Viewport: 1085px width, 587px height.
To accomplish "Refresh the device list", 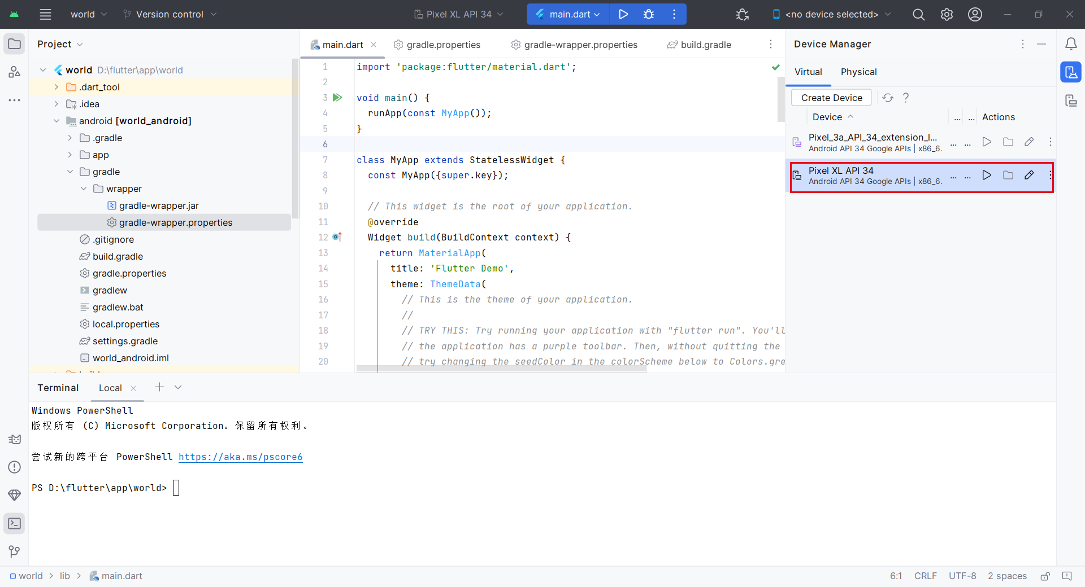I will click(x=888, y=98).
